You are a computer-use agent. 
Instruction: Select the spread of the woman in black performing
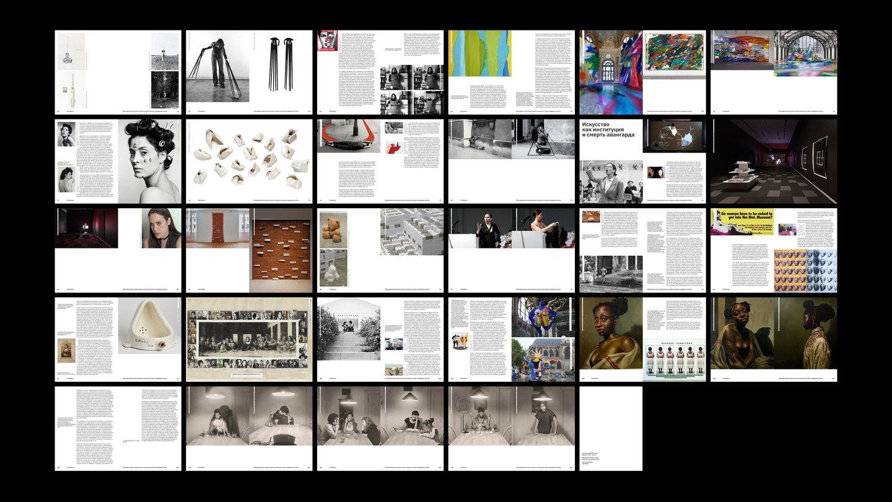pos(512,250)
